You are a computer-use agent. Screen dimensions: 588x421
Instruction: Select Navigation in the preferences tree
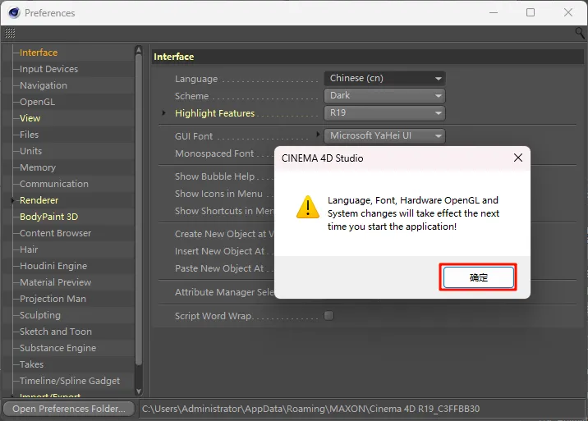44,85
